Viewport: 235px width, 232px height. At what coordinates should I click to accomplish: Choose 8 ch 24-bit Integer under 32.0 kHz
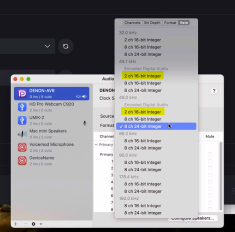[x=156, y=54]
